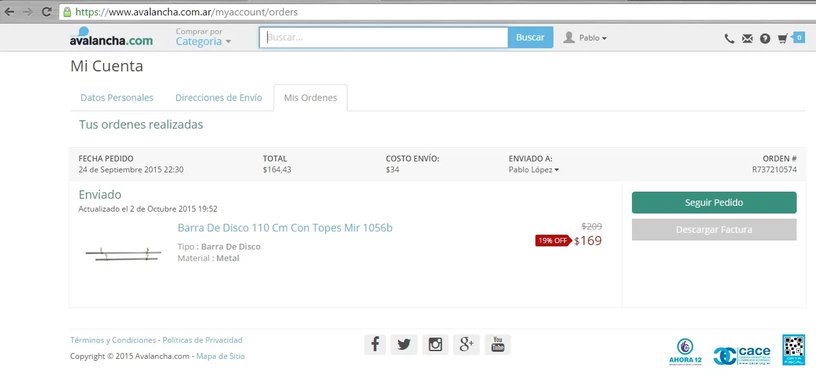The height and width of the screenshot is (382, 816).
Task: Open the Facebook social icon
Action: [375, 345]
